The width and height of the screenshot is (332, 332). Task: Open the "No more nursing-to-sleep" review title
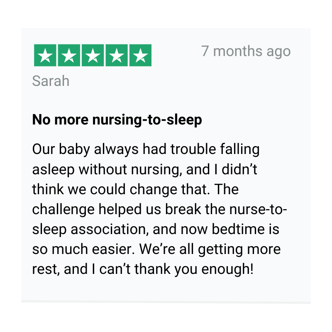coord(117,120)
